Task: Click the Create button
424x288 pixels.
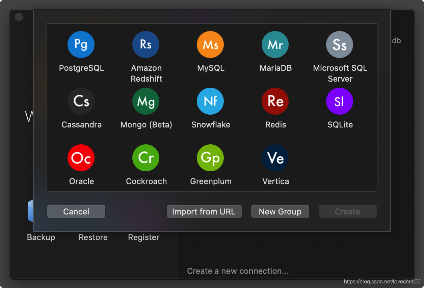Action: point(347,211)
